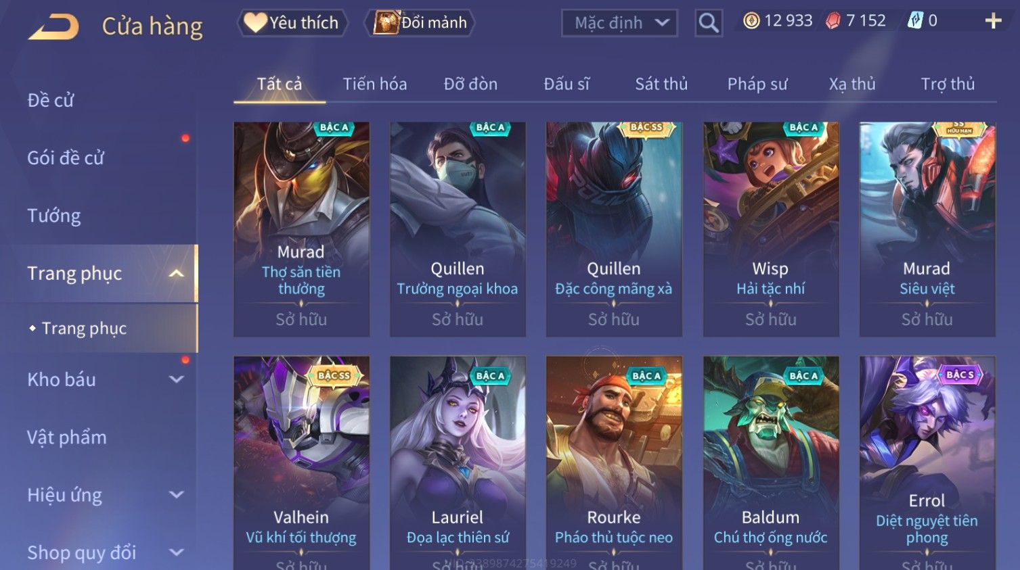Switch to the Tiến hóa tab
This screenshot has width=1020, height=570.
tap(375, 84)
